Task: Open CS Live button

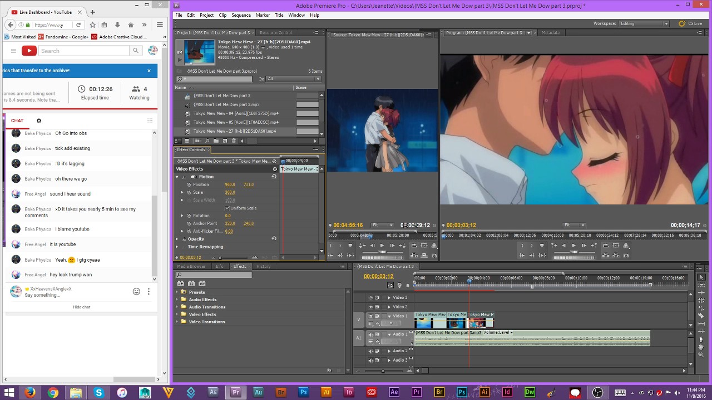Action: tap(690, 23)
